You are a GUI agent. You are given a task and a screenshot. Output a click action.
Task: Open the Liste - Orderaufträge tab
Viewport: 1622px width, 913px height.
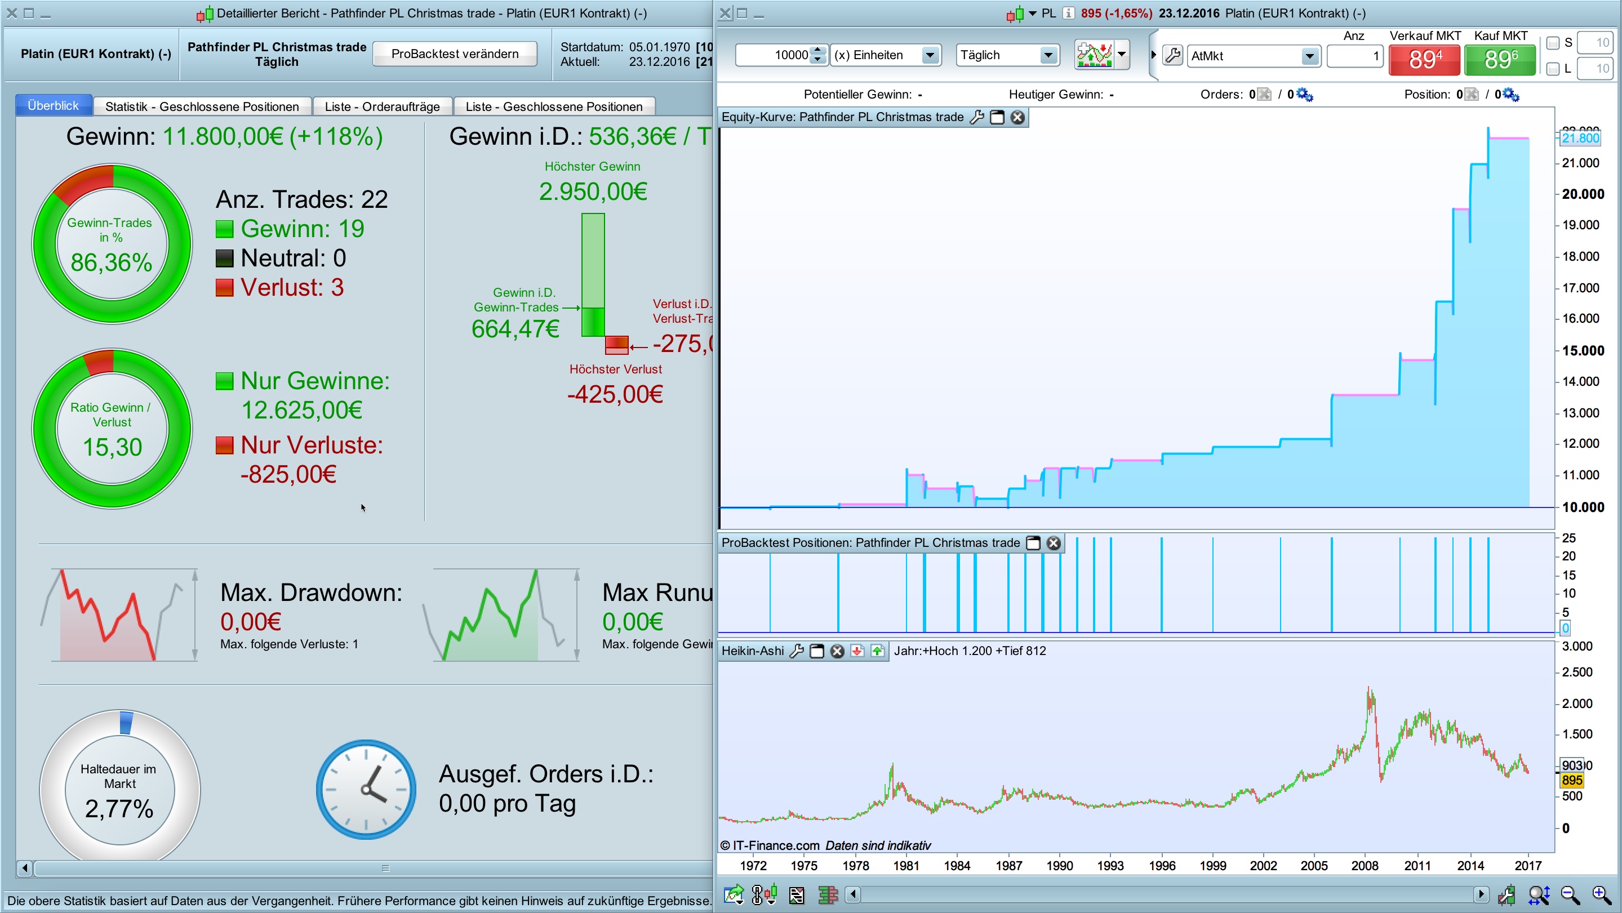(382, 106)
